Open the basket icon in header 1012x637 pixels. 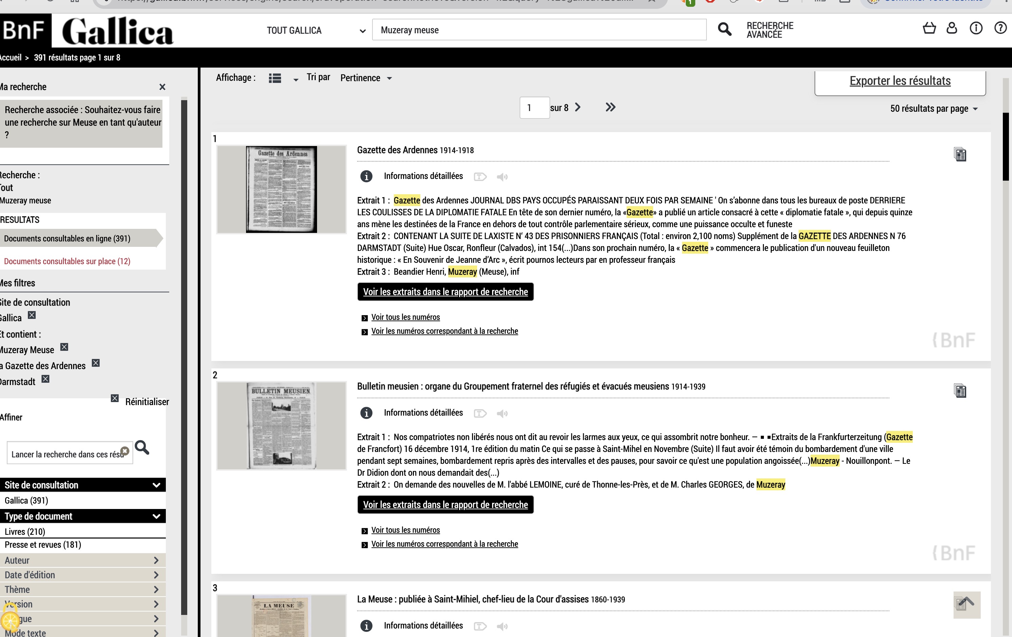[929, 29]
